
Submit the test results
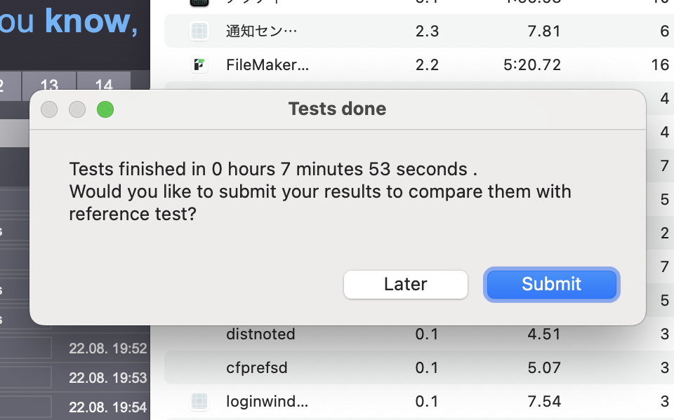click(x=552, y=284)
